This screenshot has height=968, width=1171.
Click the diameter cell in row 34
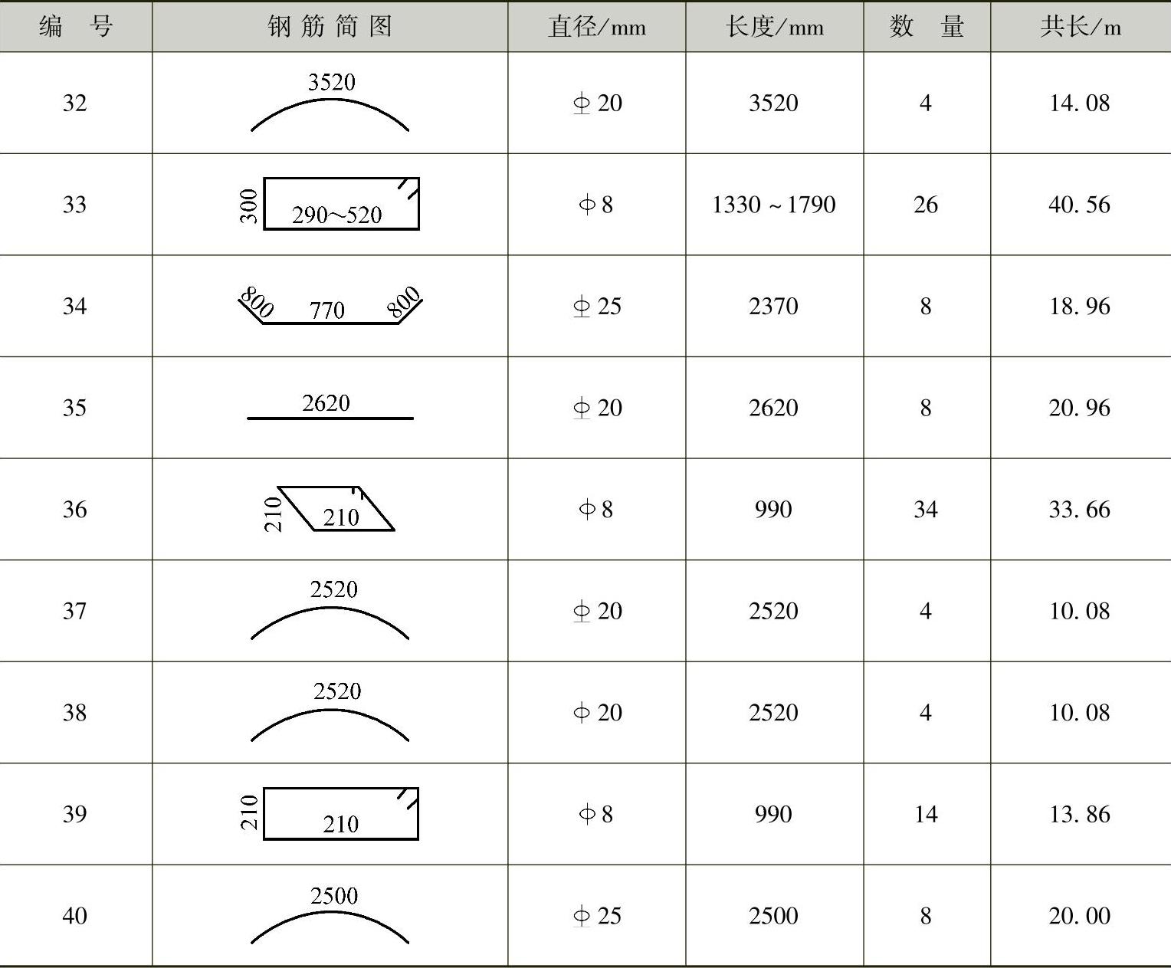(597, 306)
